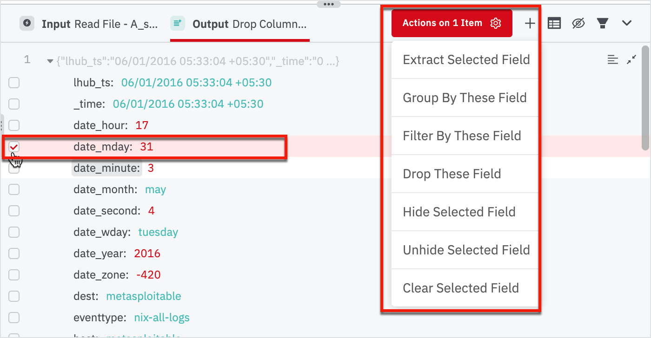Click the date_year value 2016
The height and width of the screenshot is (338, 651).
[147, 253]
